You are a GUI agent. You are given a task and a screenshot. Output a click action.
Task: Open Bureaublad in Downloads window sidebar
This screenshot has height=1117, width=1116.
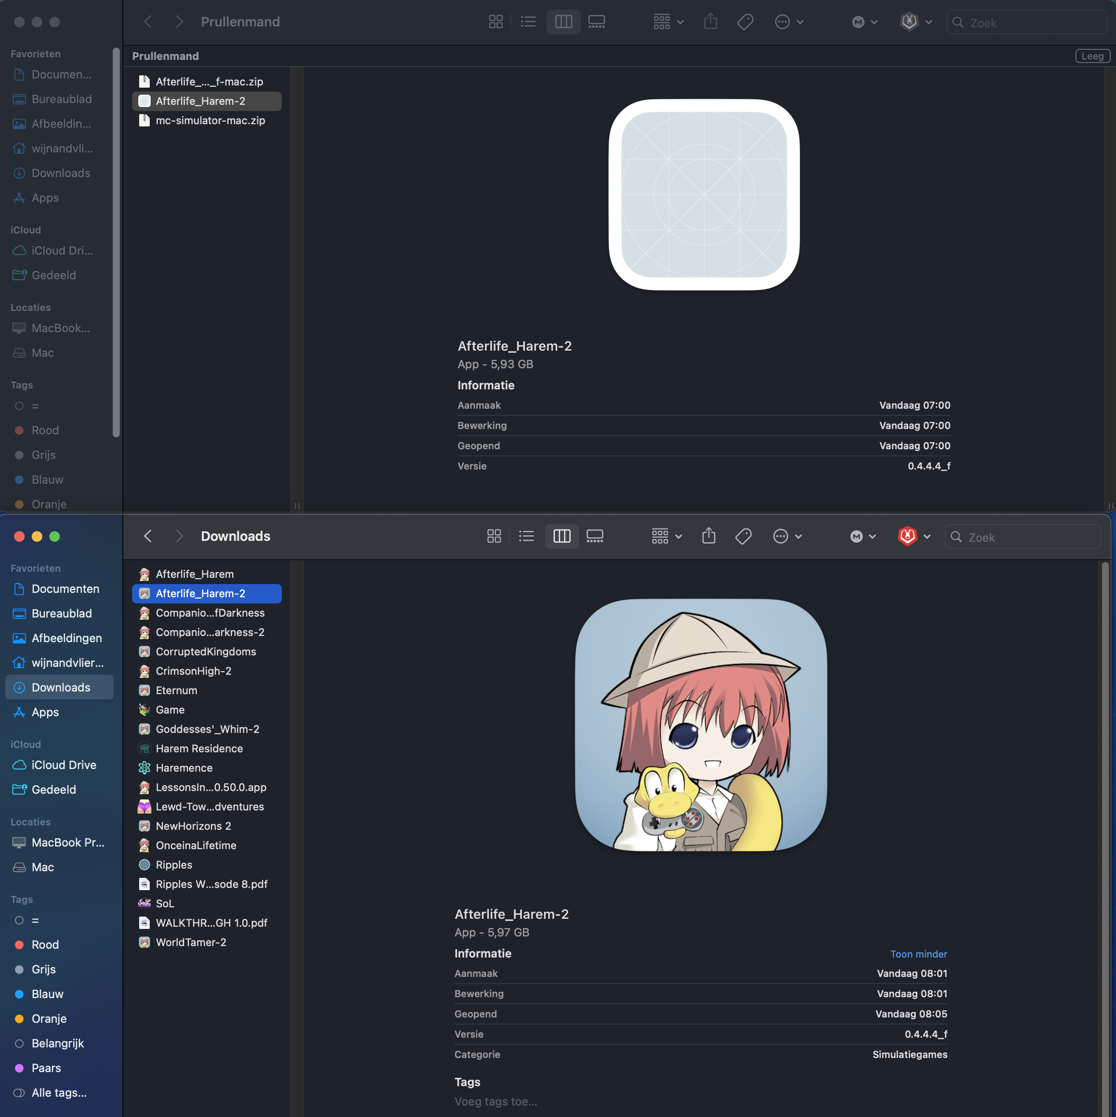[59, 614]
